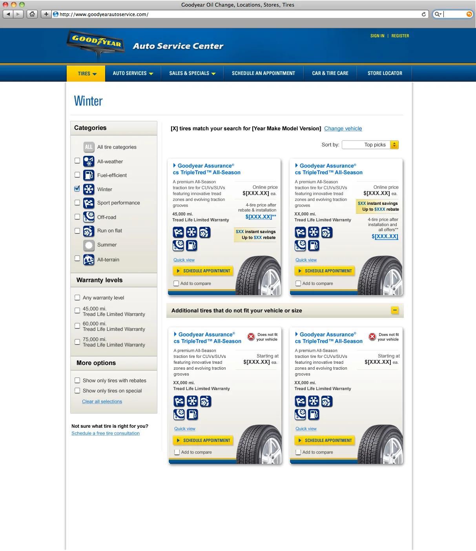Click the run-flat icon on first tire card
476x551 pixels.
(205, 232)
